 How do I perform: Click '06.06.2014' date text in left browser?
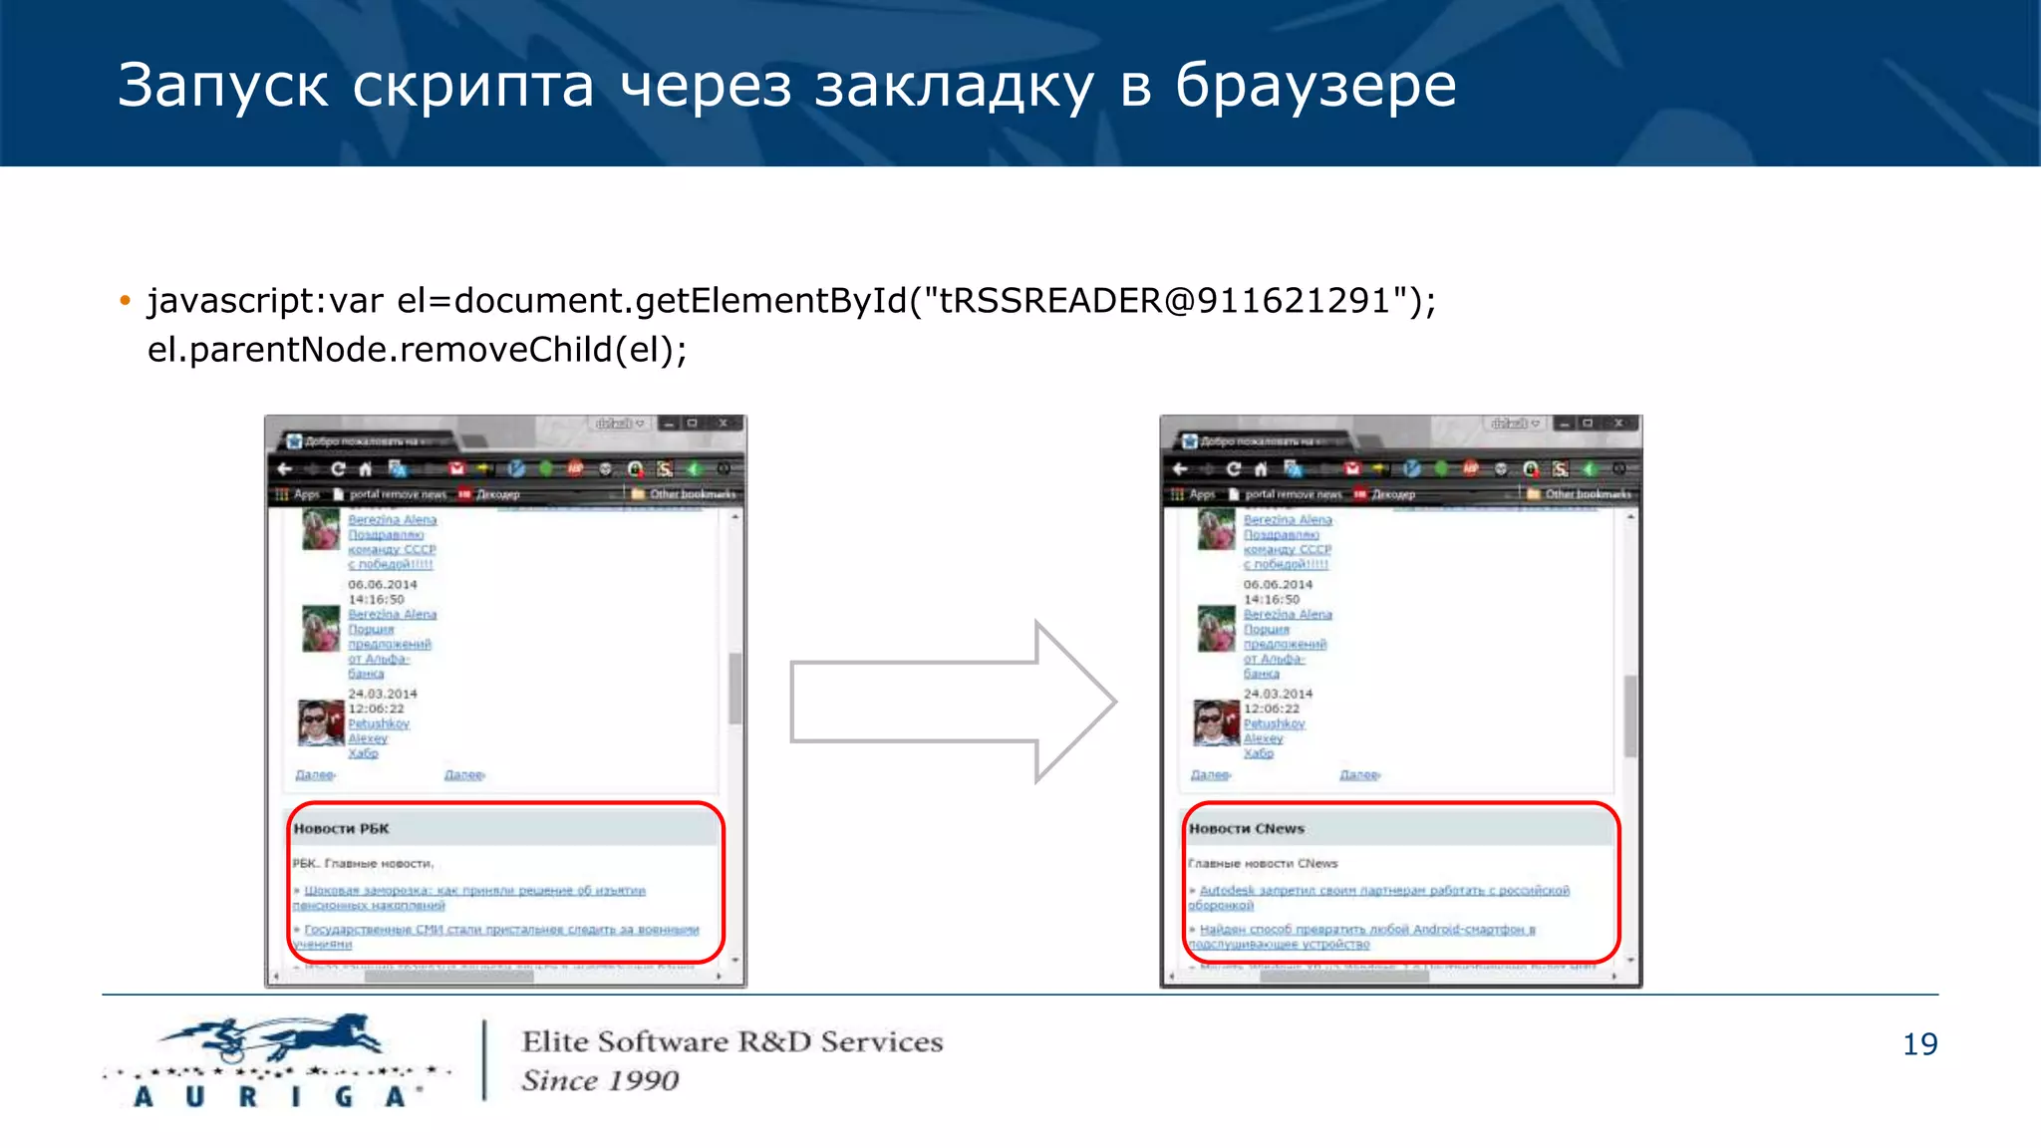383,585
